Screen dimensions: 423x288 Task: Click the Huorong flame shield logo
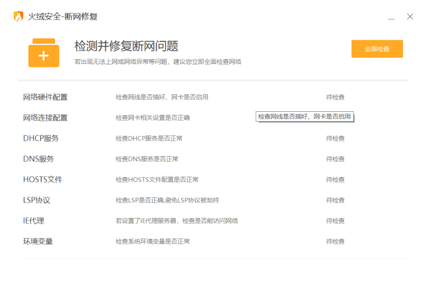pyautogui.click(x=19, y=16)
